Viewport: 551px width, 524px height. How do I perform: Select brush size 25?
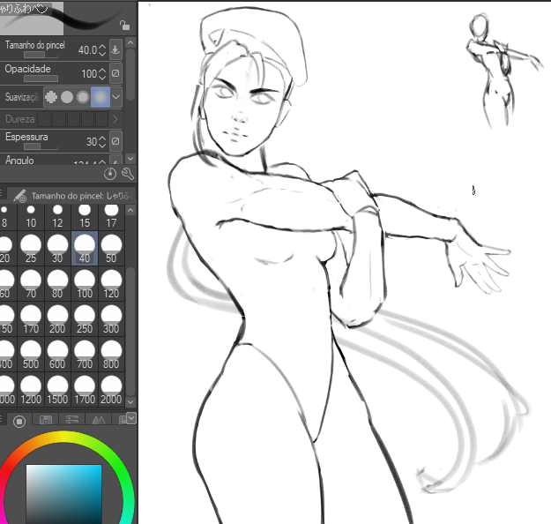pos(31,248)
